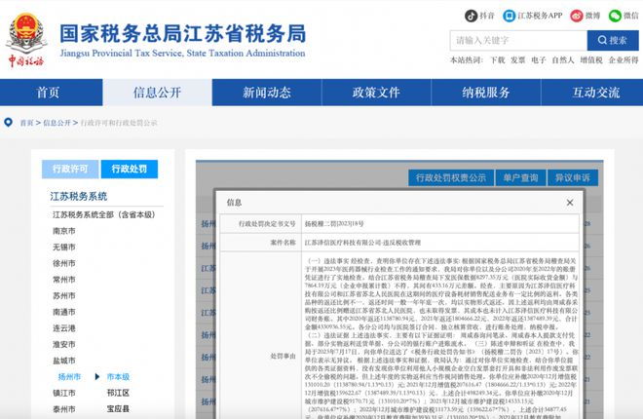Open the 新闻动态 navigation tab
643x419 pixels.
[267, 93]
